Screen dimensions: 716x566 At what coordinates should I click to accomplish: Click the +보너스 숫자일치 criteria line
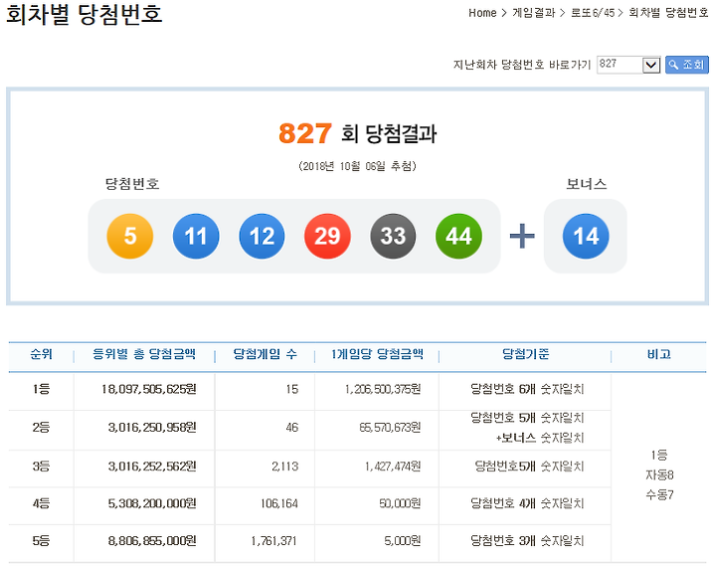pos(540,438)
